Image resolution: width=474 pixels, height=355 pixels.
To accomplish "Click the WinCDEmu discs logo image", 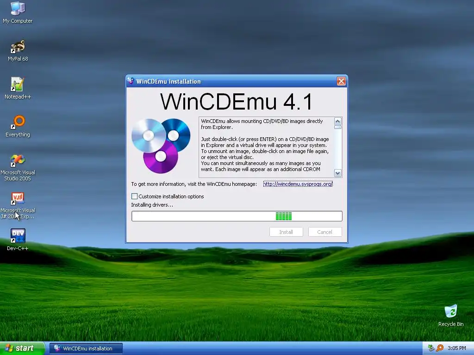I will point(161,146).
